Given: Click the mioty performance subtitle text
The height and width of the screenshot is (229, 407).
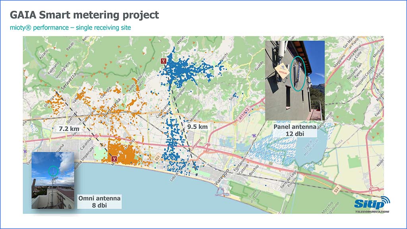Looking at the screenshot, I should (x=70, y=27).
